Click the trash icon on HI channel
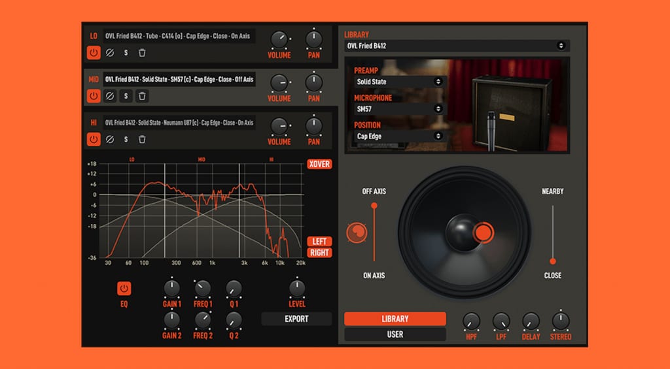Screen dimensions: 670x369 point(142,139)
